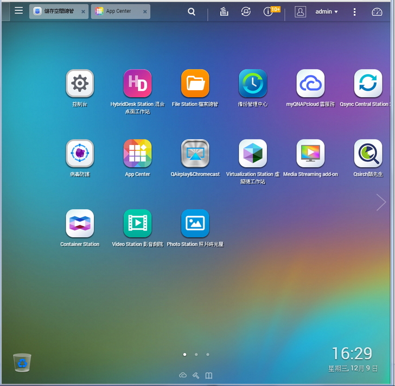The image size is (395, 386).
Task: Open the hamburger main menu
Action: [x=18, y=11]
